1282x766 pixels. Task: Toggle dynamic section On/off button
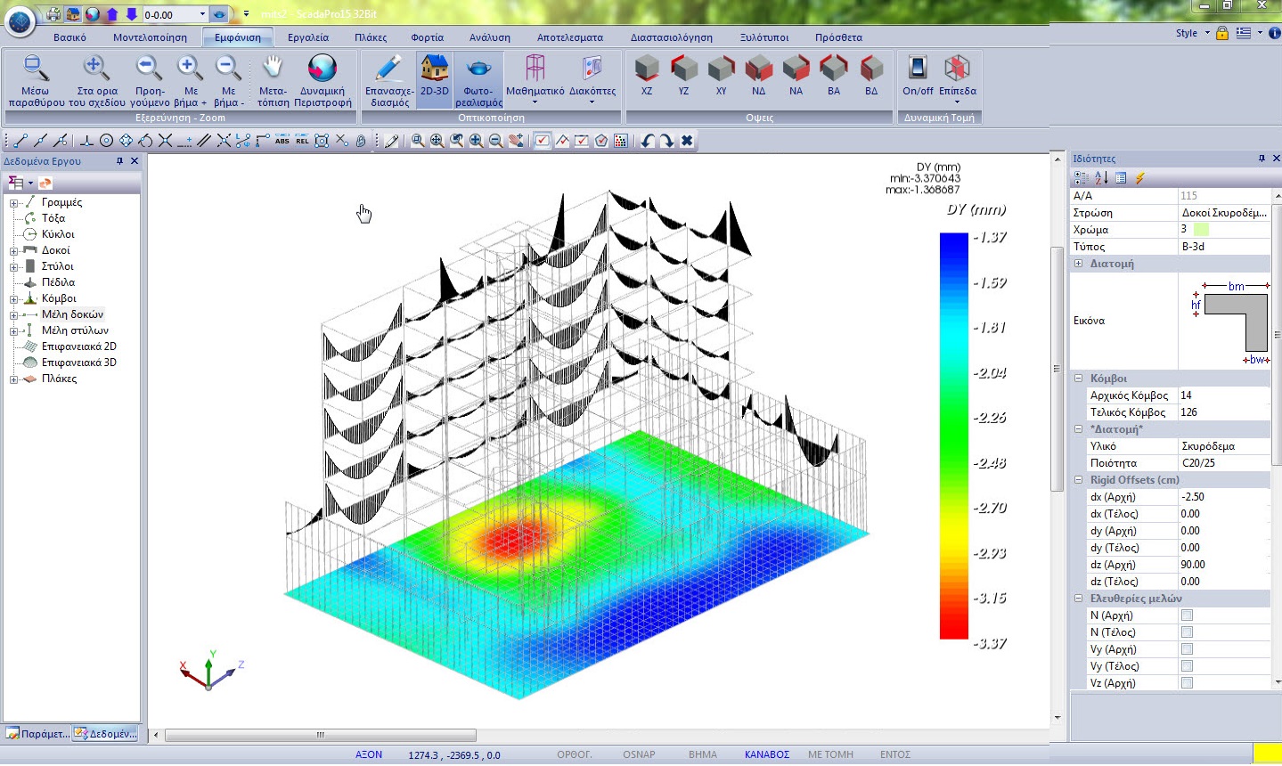tap(918, 75)
